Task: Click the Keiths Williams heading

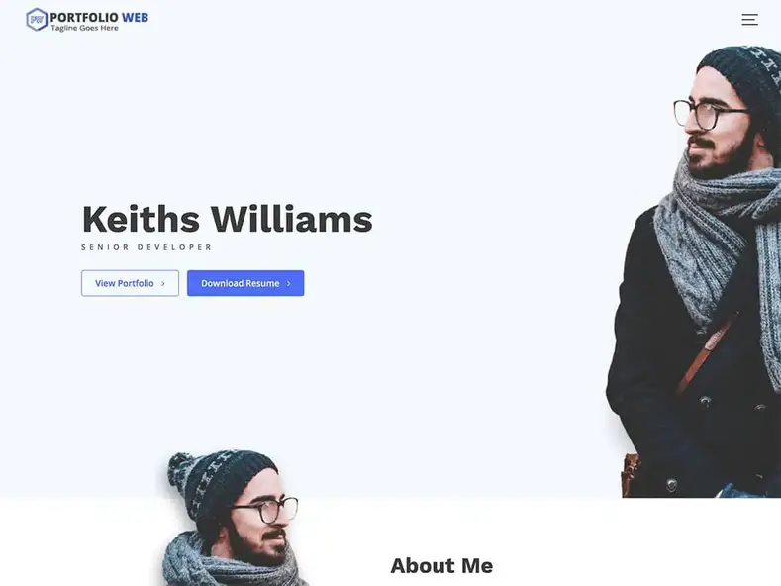Action: [227, 219]
